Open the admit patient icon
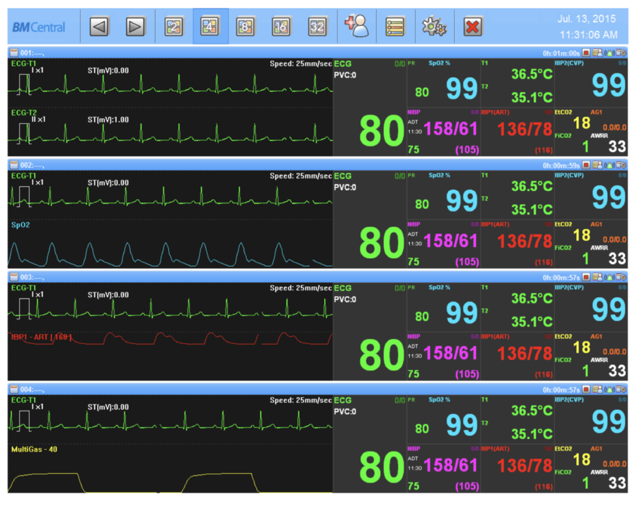 pyautogui.click(x=356, y=26)
